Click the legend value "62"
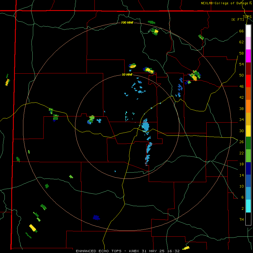The image size is (253, 253). [241, 42]
